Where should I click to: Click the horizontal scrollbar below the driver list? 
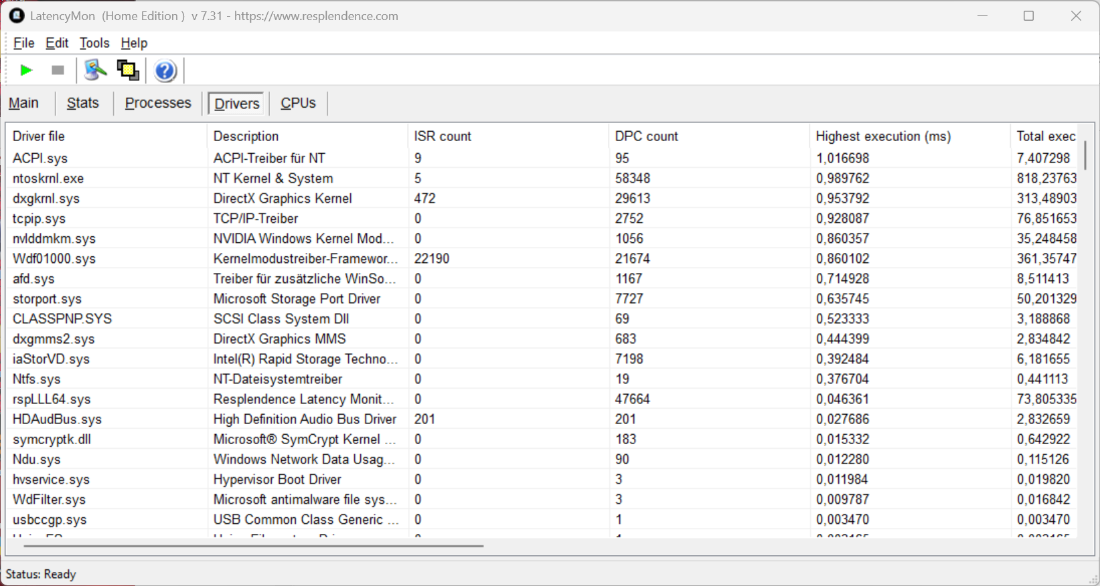[x=253, y=546]
